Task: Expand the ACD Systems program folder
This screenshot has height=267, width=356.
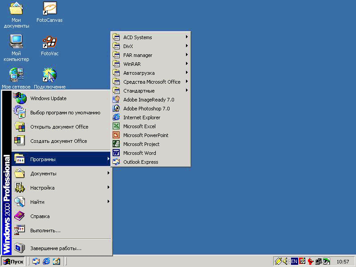Action: click(150, 37)
